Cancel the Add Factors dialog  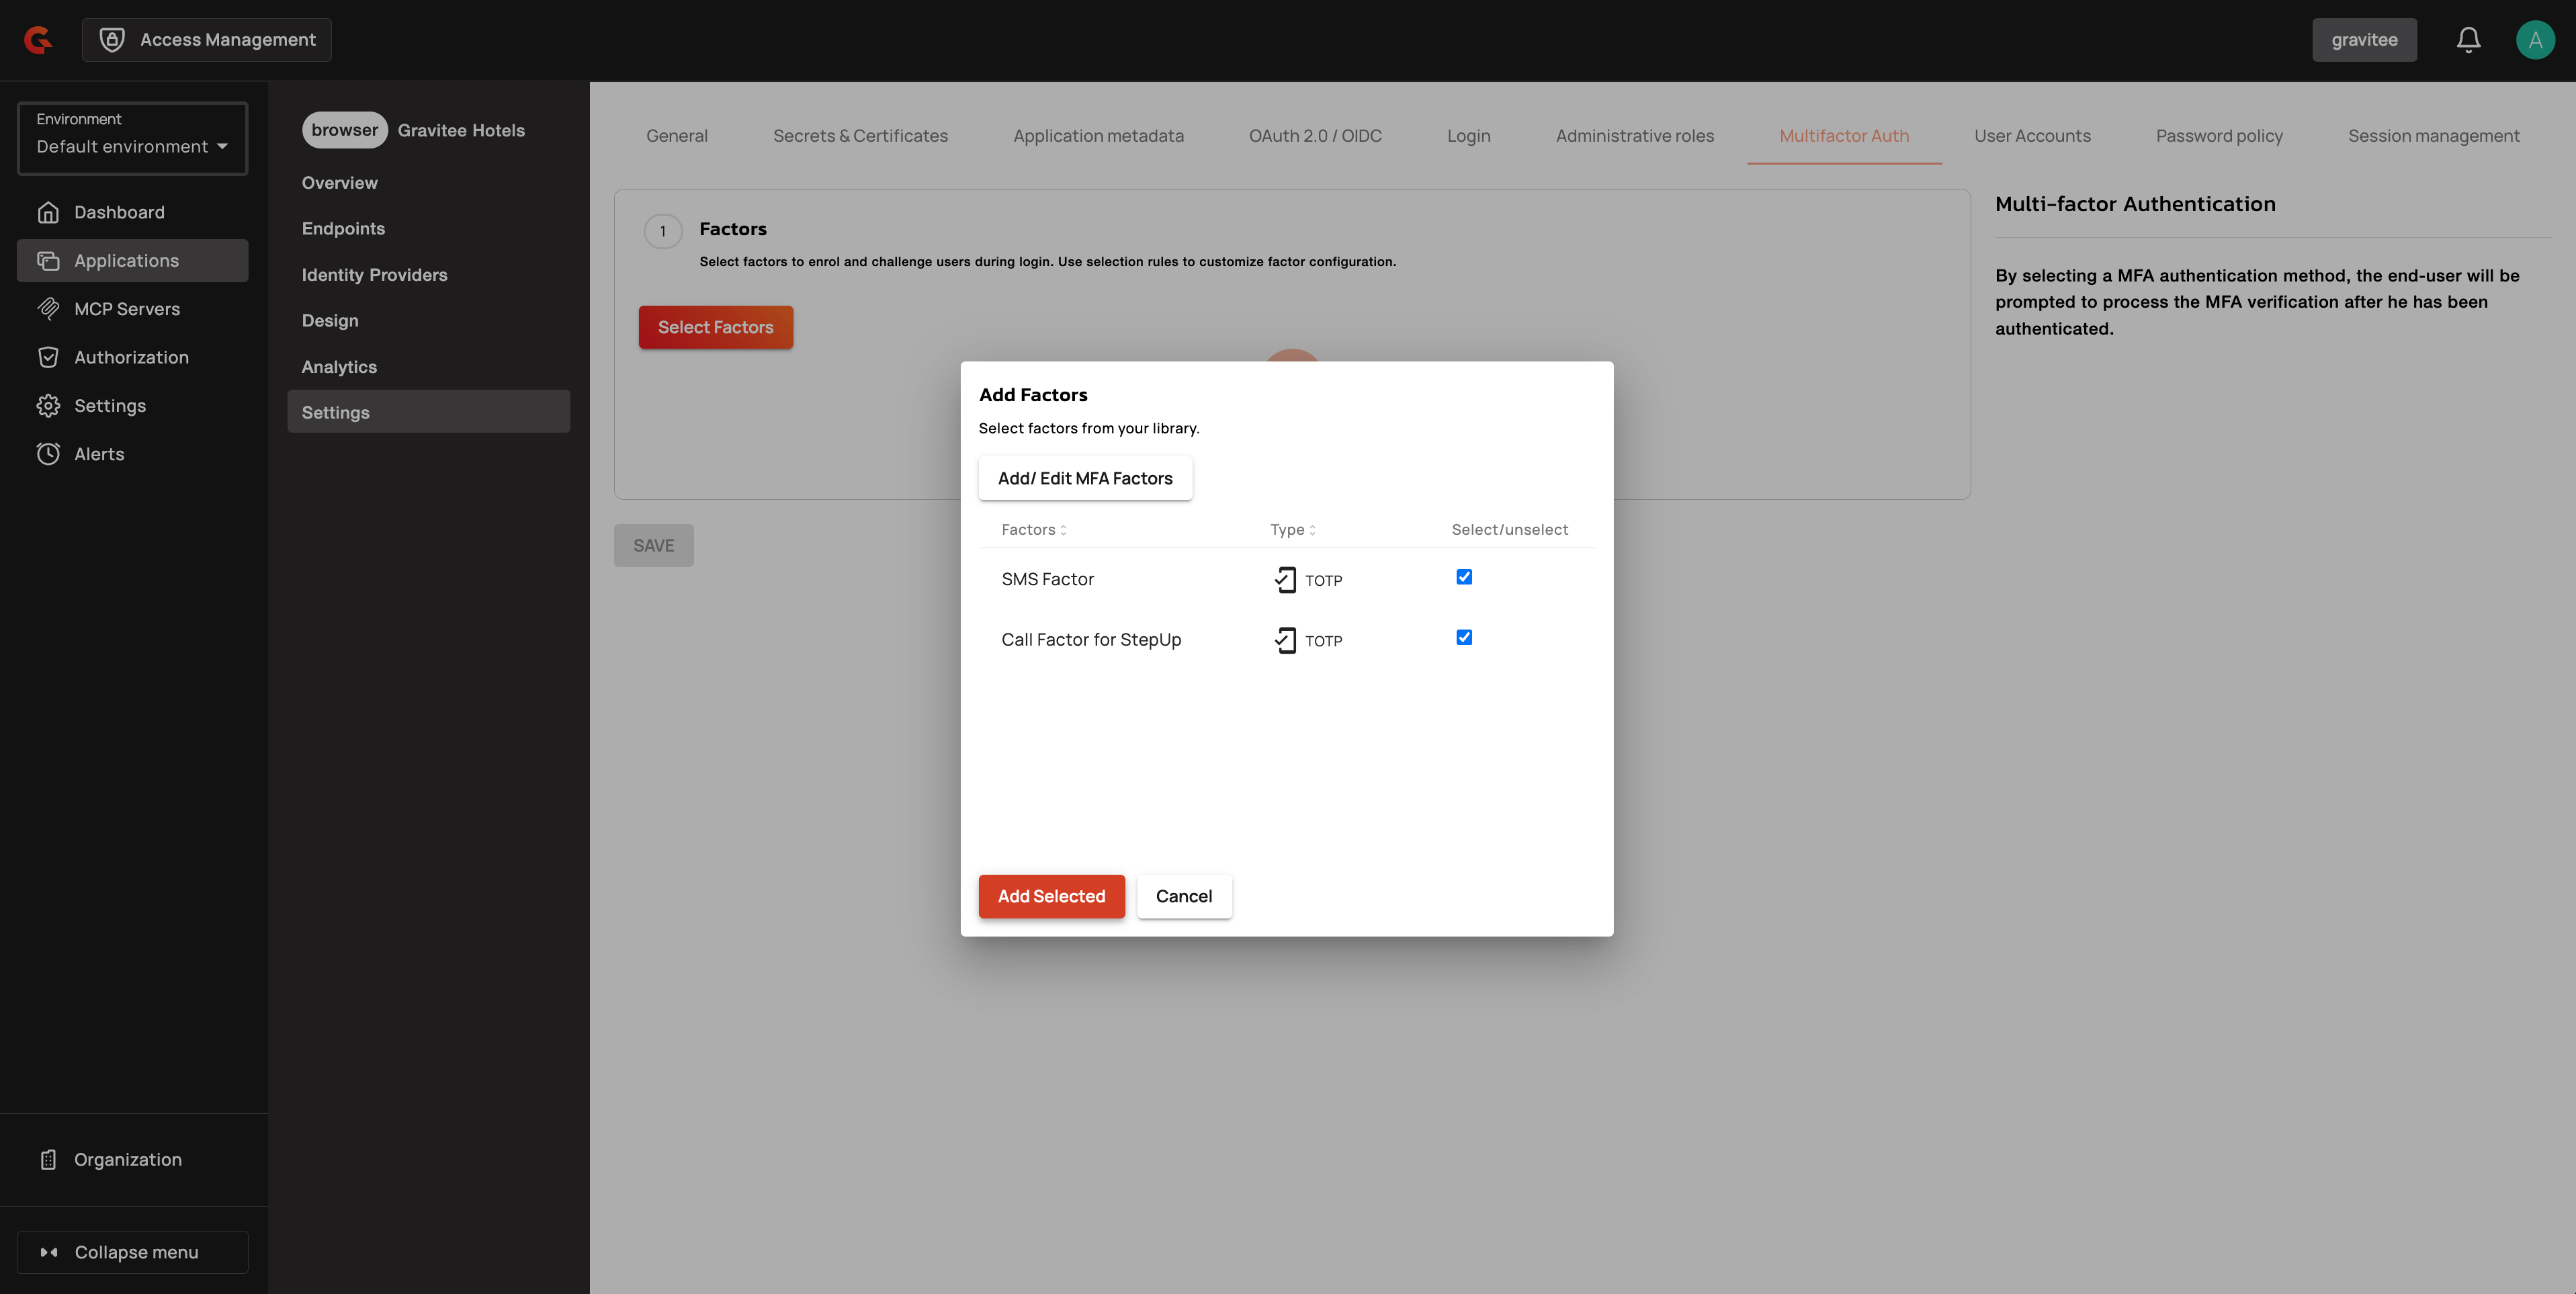point(1184,896)
